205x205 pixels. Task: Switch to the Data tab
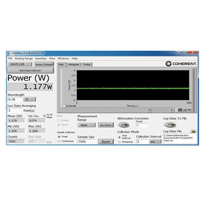(x=61, y=65)
